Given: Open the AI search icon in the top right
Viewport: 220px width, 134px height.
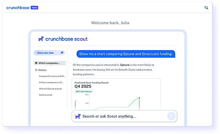Looking at the screenshot, I should click(x=206, y=8).
